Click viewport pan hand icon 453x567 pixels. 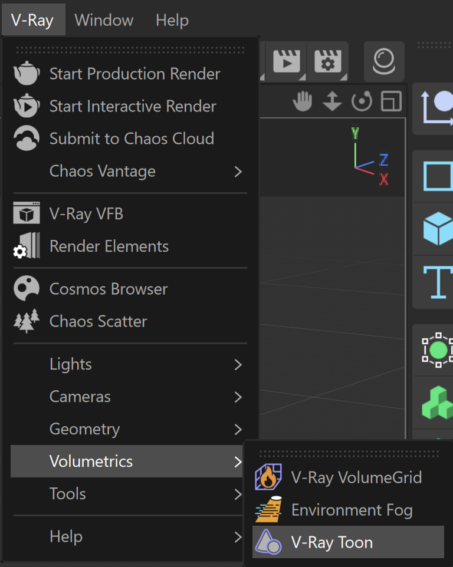point(303,101)
